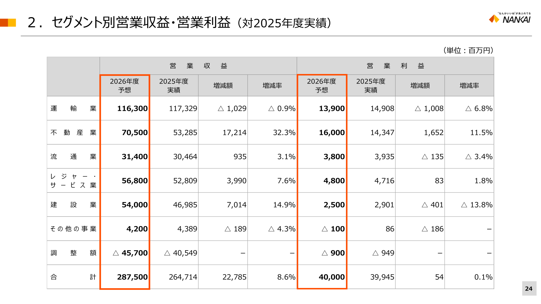Click the value 39,945
541x304 pixels.
pos(382,277)
